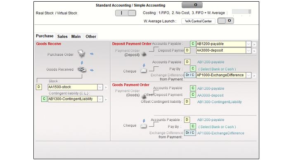Click AB1200-payable link beside Deposit Cheque
Viewport: 289px width, 160px height.
211,62
